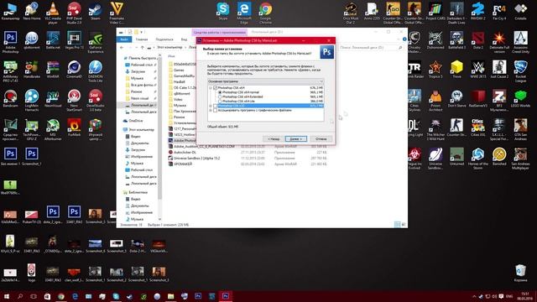Toggle the highlighted Photoshop CS6 x32 checkbox
Image resolution: width=537 pixels, height=302 pixels.
215,106
